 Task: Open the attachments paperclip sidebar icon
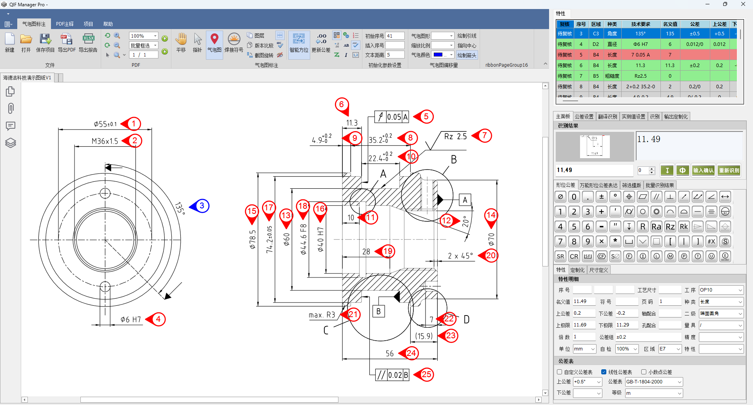point(11,108)
